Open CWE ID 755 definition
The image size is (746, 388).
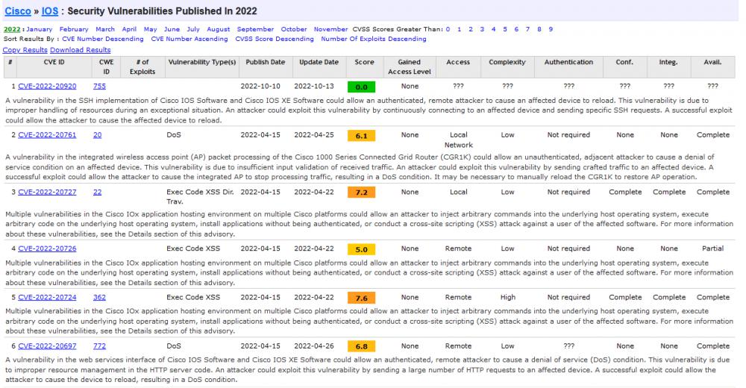[x=99, y=86]
